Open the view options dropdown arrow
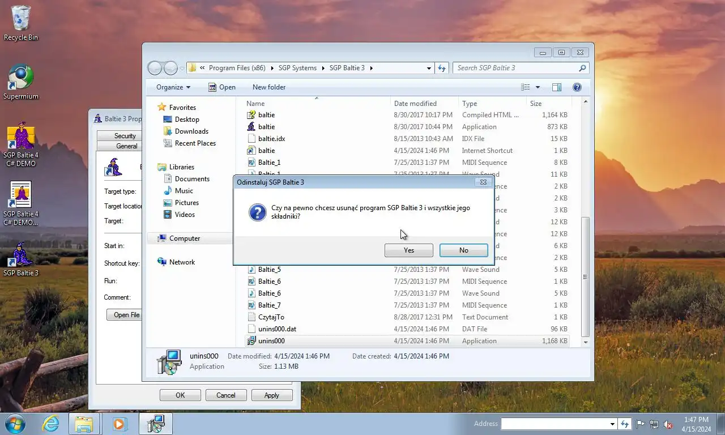Viewport: 725px width, 435px height. 538,87
